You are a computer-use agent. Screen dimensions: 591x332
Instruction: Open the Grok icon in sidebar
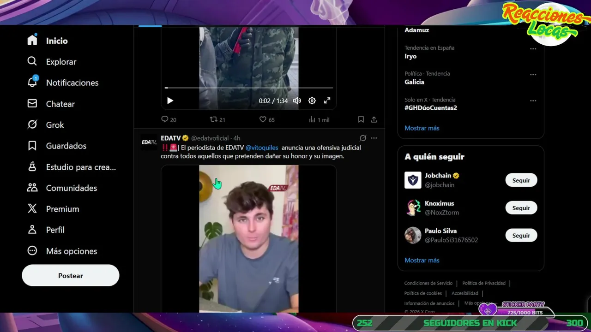pos(32,125)
